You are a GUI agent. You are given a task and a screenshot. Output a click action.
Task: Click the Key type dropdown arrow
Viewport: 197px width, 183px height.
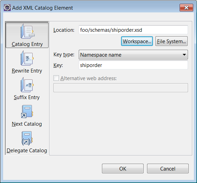(x=184, y=55)
